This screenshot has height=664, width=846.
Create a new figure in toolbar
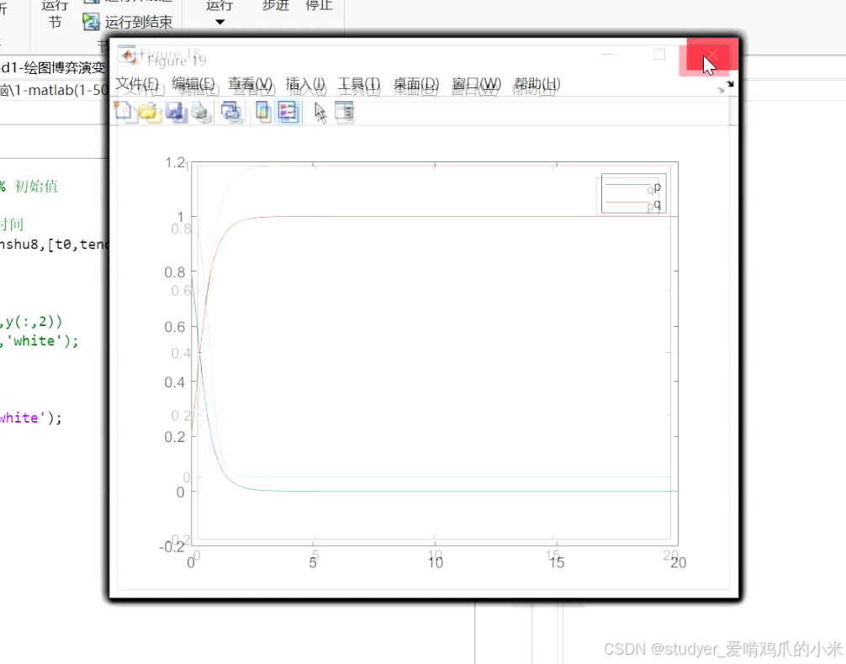pos(124,111)
